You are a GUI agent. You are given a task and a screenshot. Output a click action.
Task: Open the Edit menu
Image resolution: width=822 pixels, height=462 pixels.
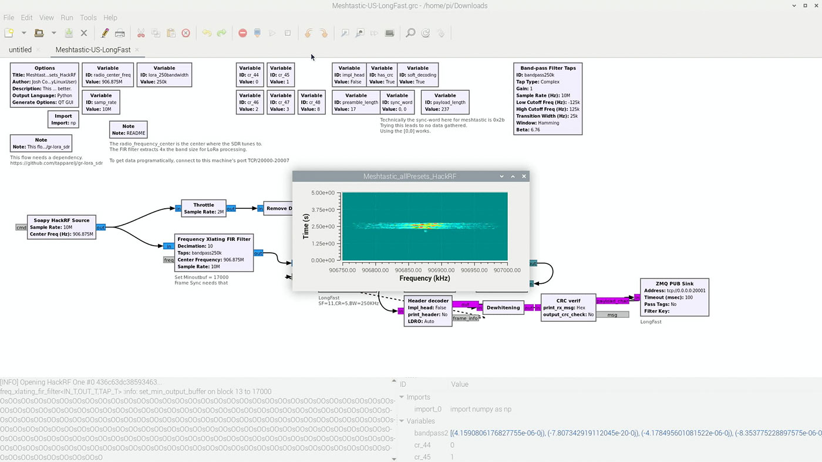tap(26, 18)
